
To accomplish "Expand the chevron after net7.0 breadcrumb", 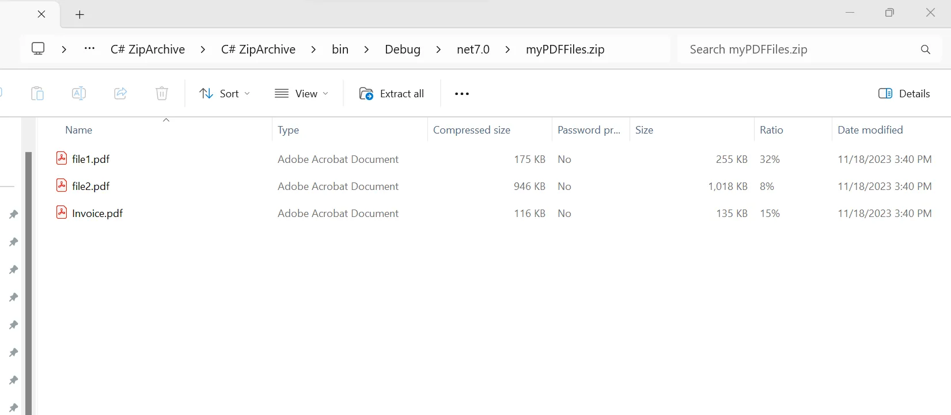I will click(507, 50).
